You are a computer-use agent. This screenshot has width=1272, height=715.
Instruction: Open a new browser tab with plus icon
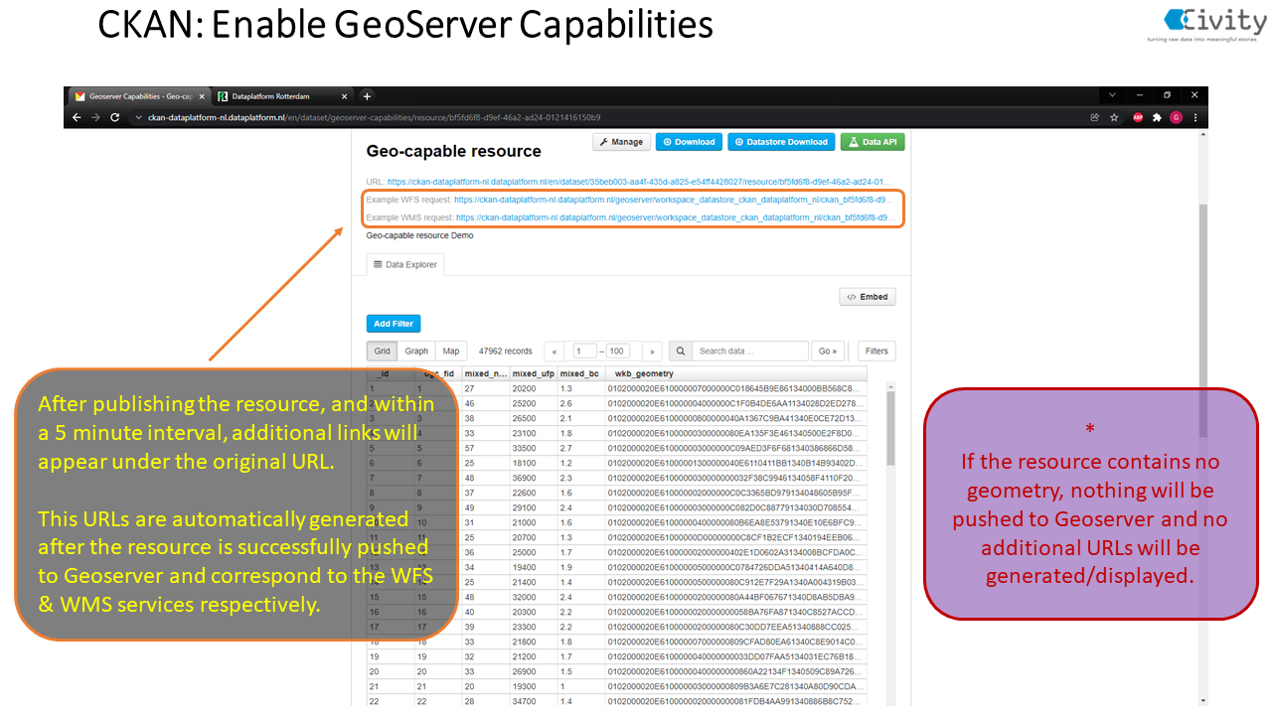point(367,96)
